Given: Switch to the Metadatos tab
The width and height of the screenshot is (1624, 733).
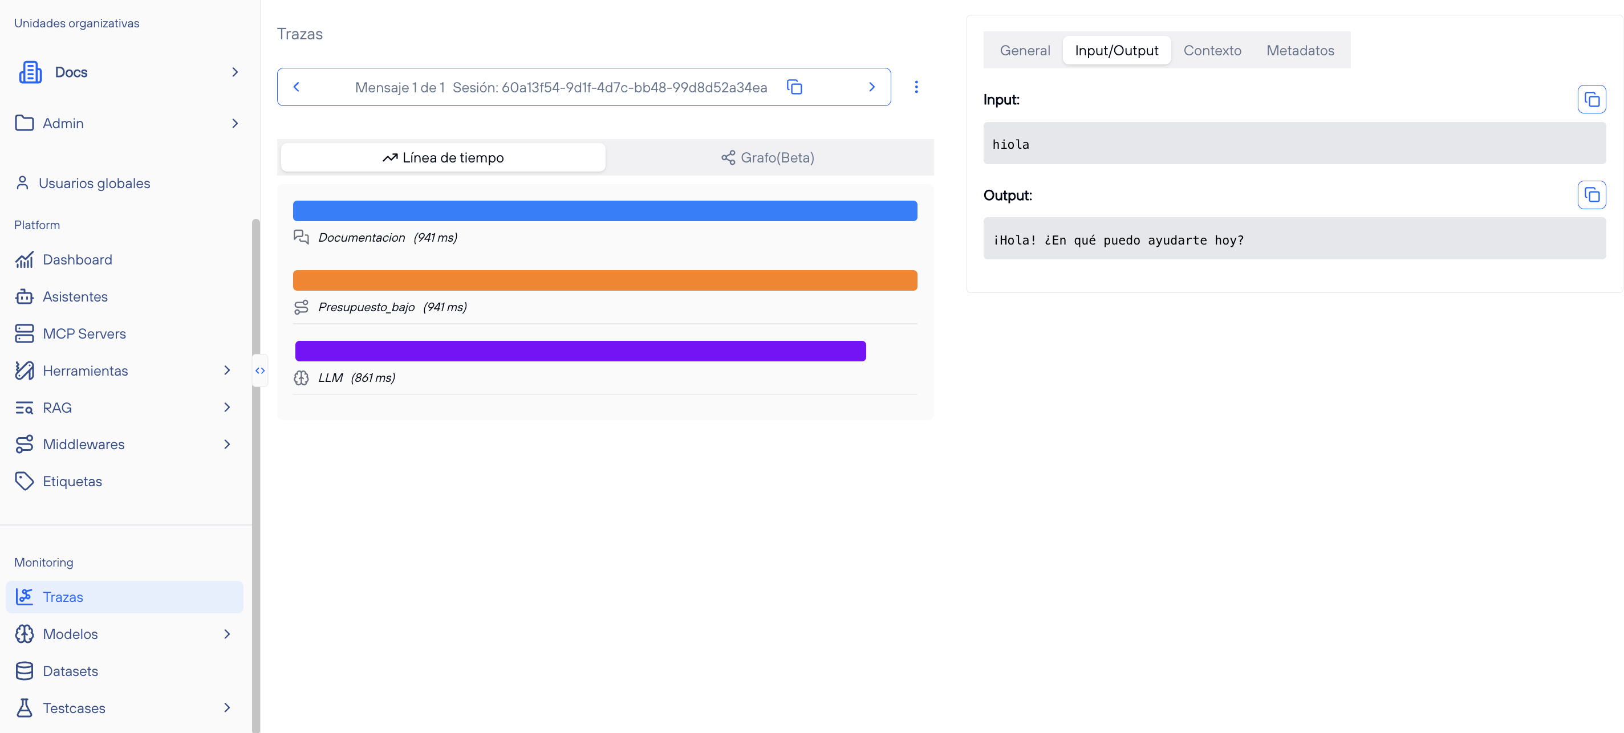Looking at the screenshot, I should coord(1300,50).
